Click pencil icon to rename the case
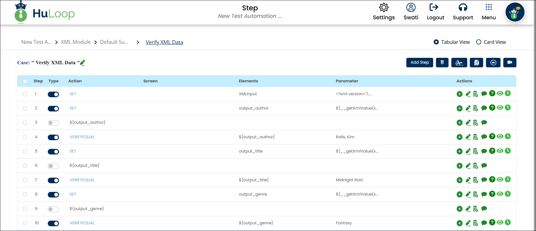 [82, 63]
